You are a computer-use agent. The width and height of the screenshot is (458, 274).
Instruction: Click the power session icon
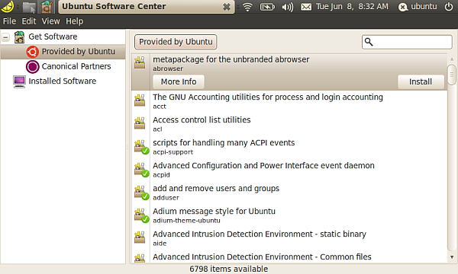coord(449,6)
